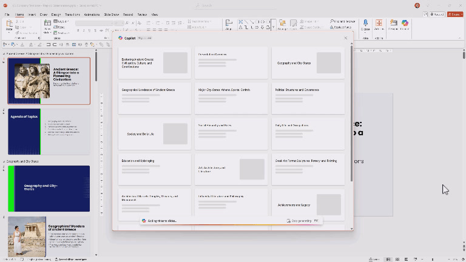The height and width of the screenshot is (262, 466).
Task: Open the Align Text dropdown
Action: (197, 27)
